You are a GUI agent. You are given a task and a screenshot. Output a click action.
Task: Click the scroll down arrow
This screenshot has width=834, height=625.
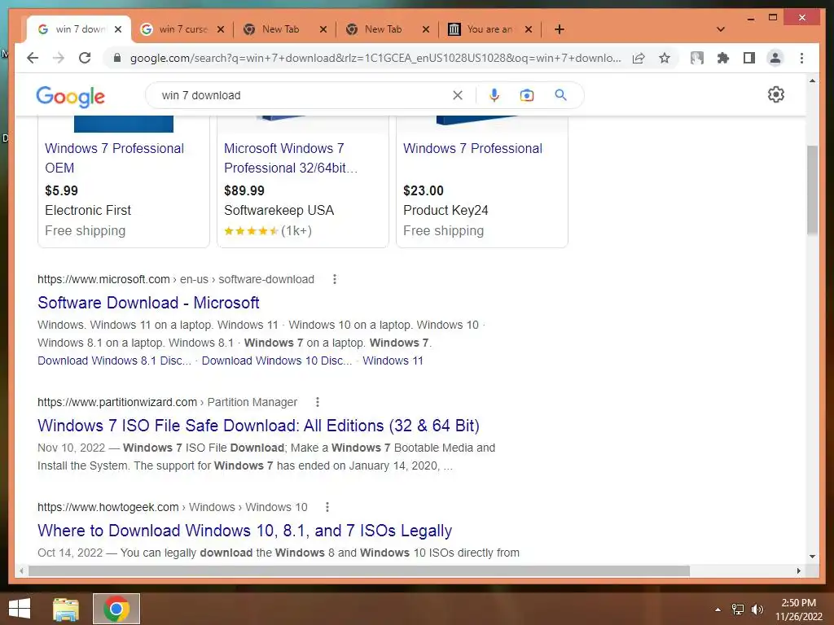point(812,557)
